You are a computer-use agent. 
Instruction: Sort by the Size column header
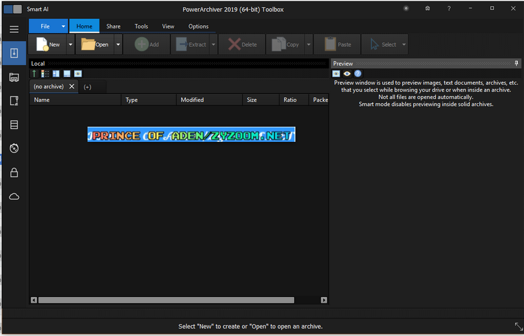(261, 100)
